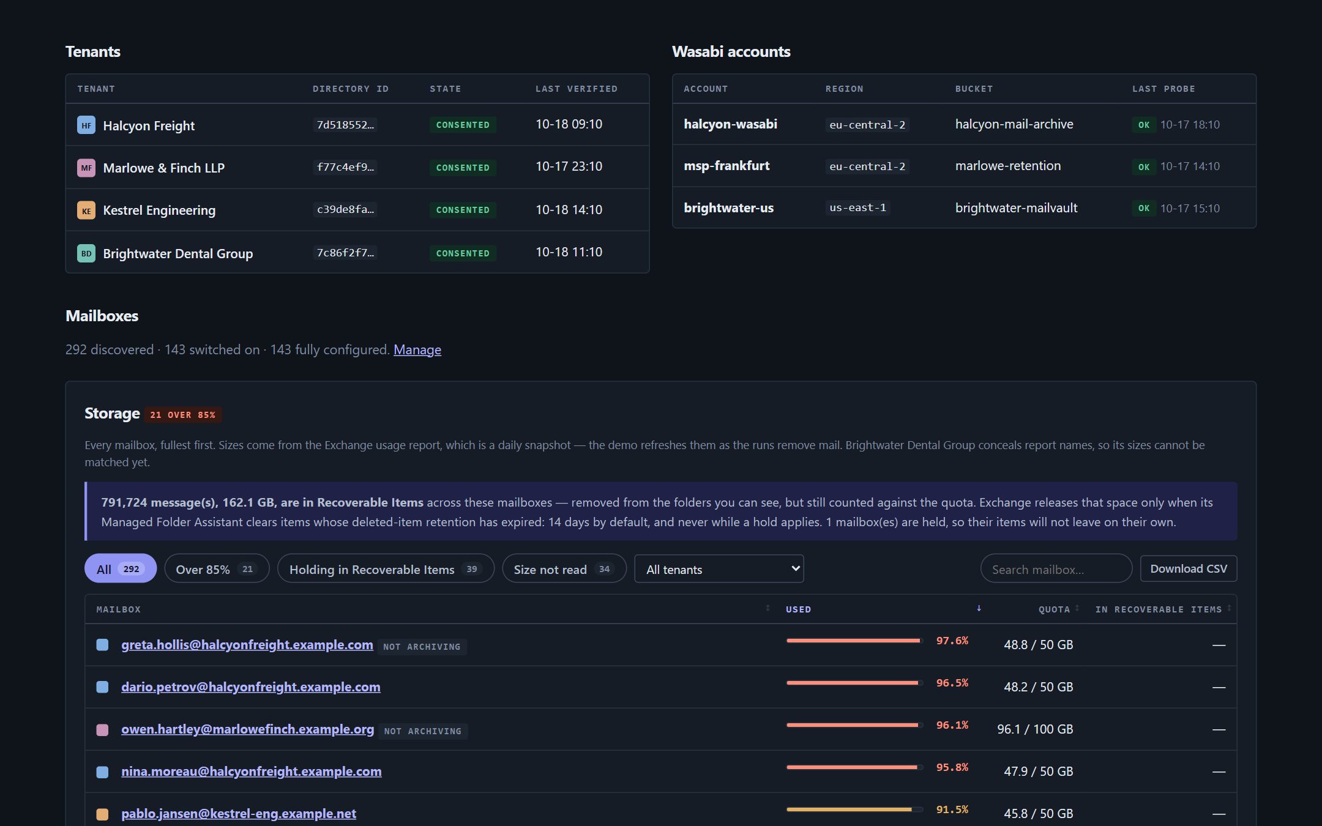Click the marlowe-retention bucket name
1322x826 pixels.
[x=1008, y=166]
